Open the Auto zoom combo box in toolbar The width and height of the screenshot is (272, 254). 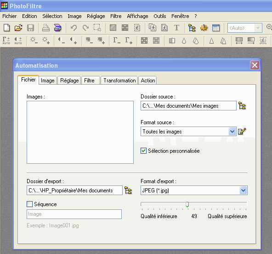coord(245,28)
